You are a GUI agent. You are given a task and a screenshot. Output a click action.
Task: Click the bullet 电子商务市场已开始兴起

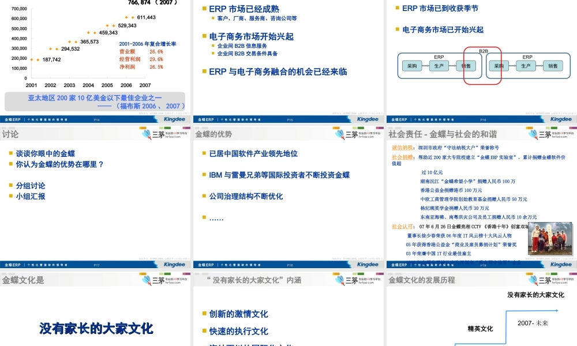pyautogui.click(x=443, y=29)
